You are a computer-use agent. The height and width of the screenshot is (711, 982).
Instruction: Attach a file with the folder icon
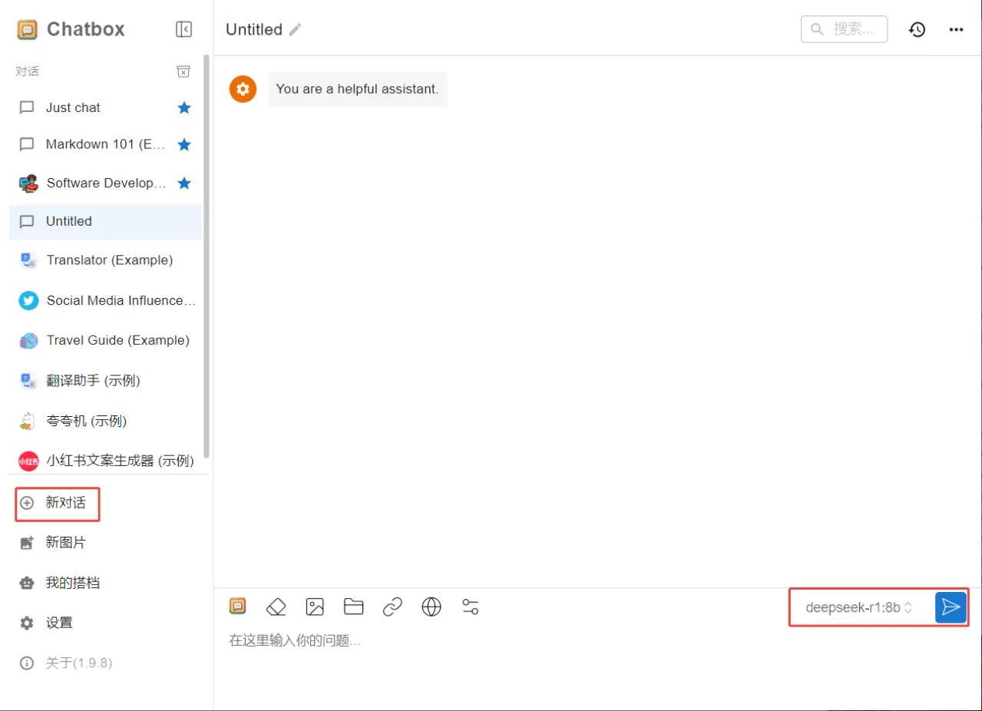(353, 607)
